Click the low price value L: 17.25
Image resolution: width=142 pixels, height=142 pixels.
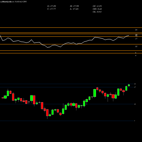coord(74,9)
